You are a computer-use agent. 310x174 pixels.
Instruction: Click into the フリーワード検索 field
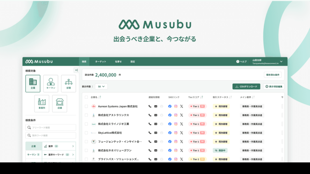coord(51,127)
